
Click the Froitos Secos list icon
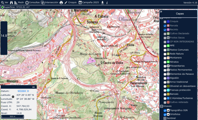tap(168, 38)
